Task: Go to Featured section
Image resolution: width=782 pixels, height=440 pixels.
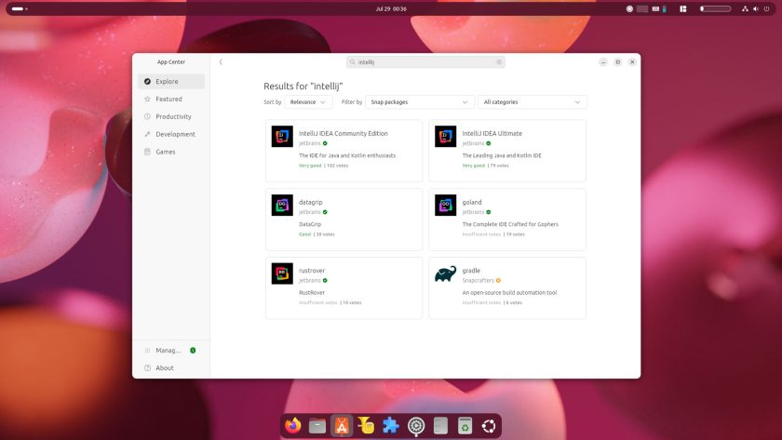Action: click(x=171, y=99)
